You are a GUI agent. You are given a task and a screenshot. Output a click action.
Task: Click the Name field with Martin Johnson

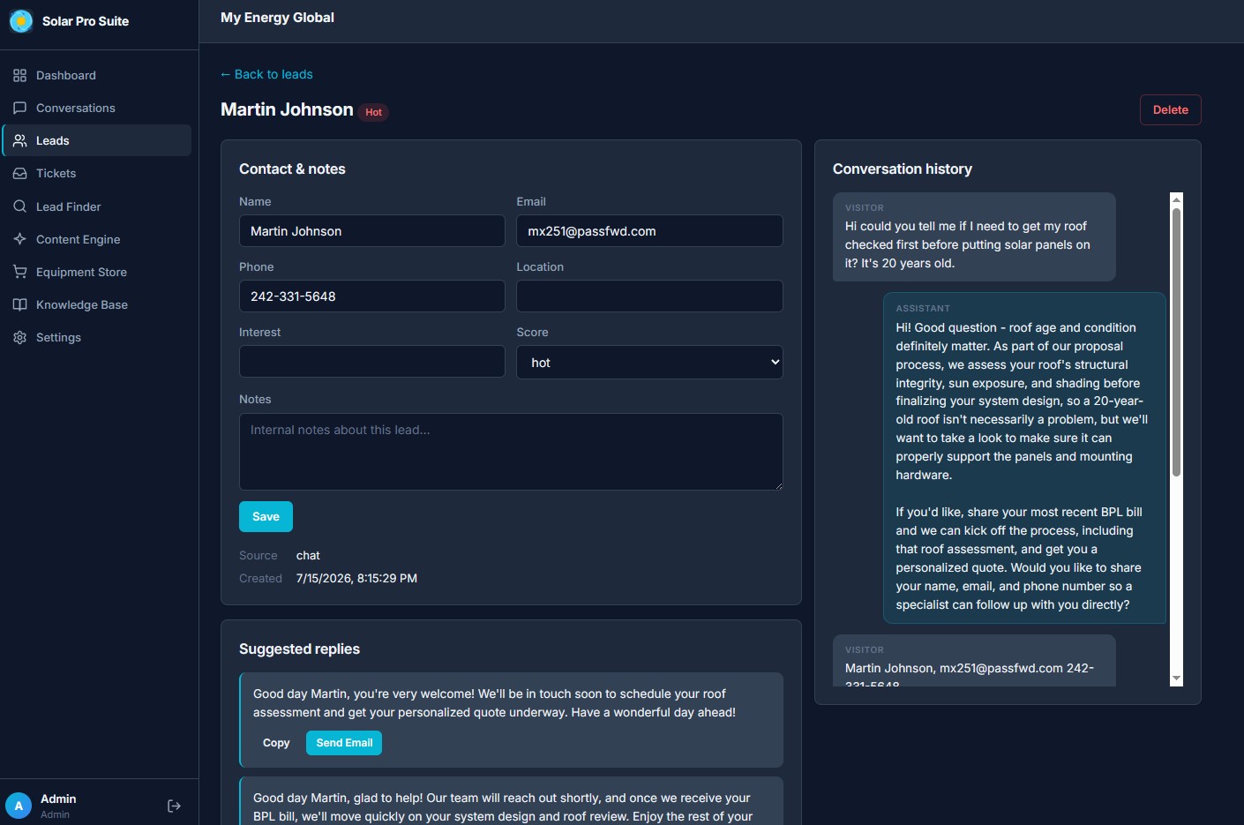pyautogui.click(x=372, y=231)
